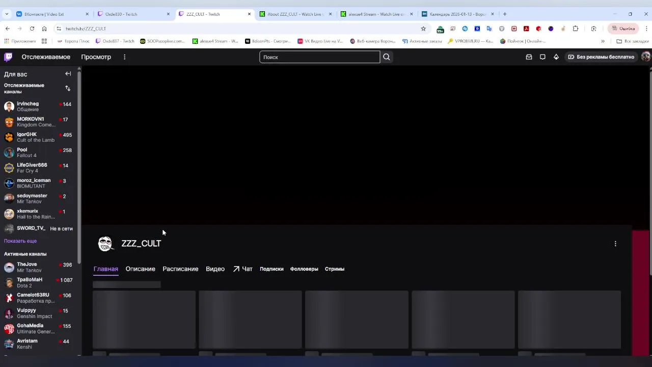Click Показать еще to expand channels
This screenshot has width=652, height=367.
tap(20, 241)
